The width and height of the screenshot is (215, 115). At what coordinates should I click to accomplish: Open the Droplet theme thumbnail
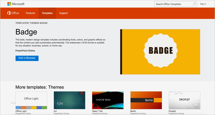(x=184, y=100)
